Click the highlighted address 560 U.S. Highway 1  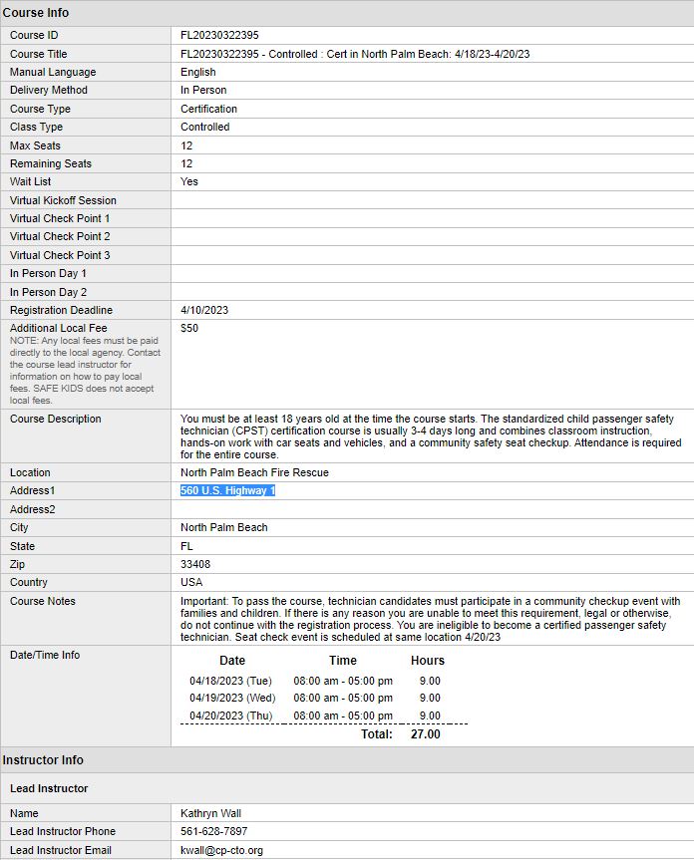tap(227, 490)
